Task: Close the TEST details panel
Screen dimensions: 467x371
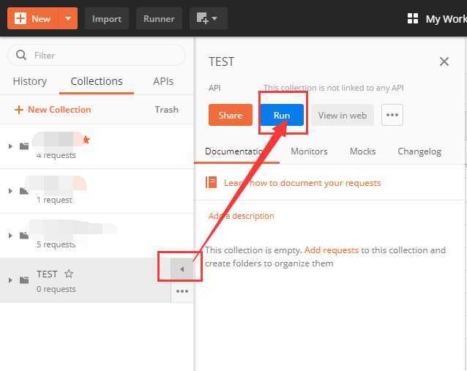Action: pyautogui.click(x=444, y=61)
